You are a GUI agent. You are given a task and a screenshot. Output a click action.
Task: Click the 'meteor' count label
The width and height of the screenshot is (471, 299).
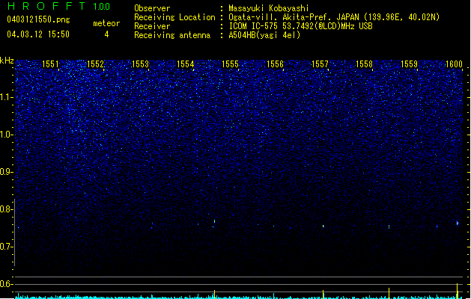point(106,23)
